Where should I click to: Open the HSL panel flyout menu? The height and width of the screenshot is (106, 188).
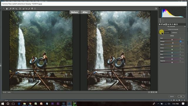(185, 26)
